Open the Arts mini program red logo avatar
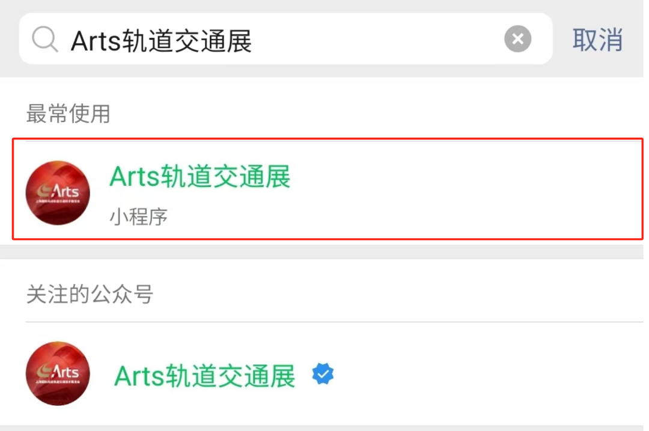649x431 pixels. (x=58, y=193)
